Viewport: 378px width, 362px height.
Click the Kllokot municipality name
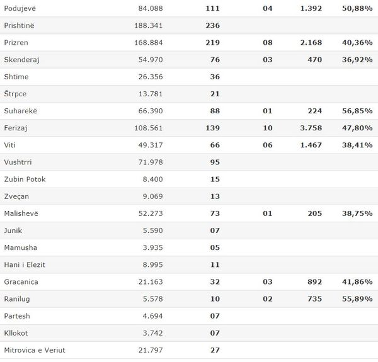16,333
